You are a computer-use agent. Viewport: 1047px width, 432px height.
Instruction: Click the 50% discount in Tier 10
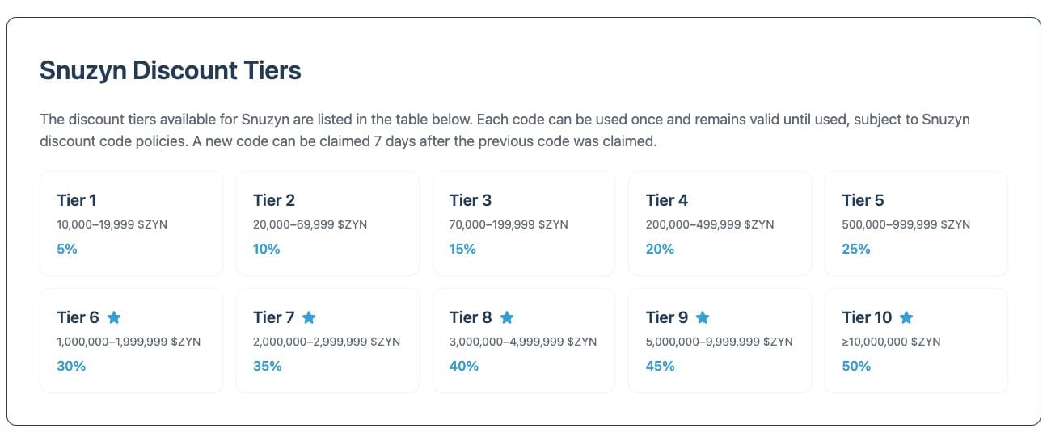(x=856, y=366)
